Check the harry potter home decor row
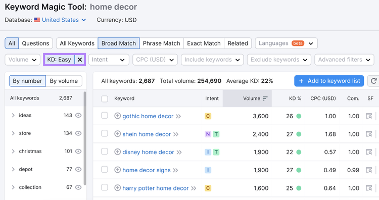This screenshot has width=379, height=200. (x=105, y=187)
